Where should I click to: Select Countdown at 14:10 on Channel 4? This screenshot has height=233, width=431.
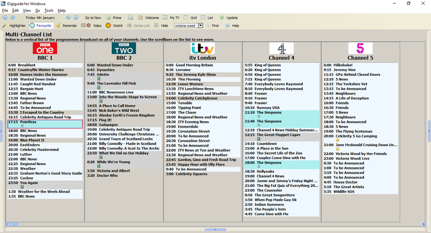(281, 143)
